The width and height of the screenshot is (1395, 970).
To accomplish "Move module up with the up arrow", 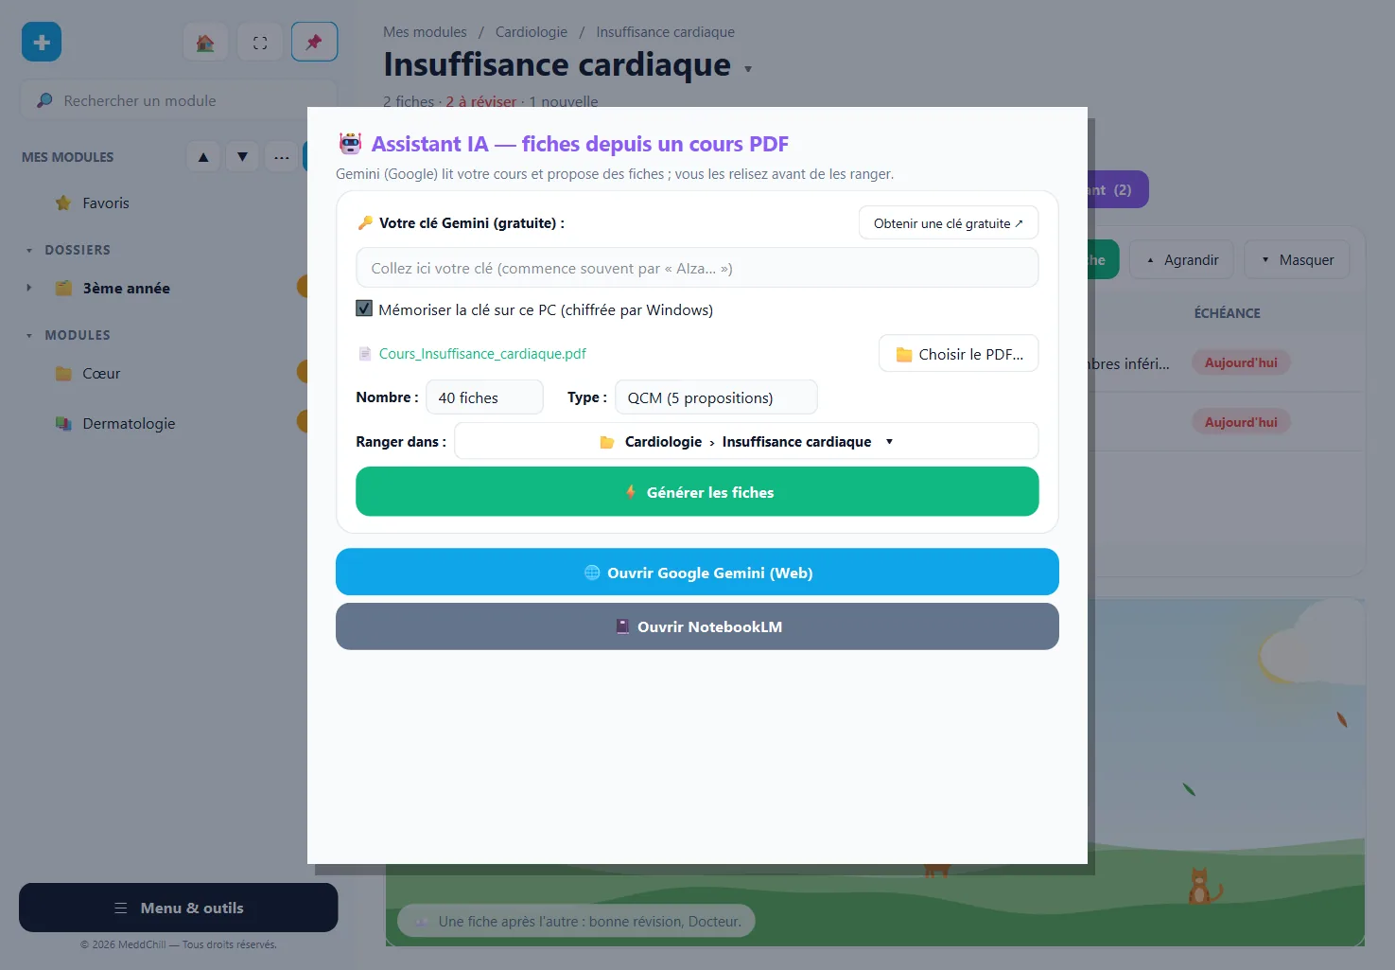I will coord(203,157).
